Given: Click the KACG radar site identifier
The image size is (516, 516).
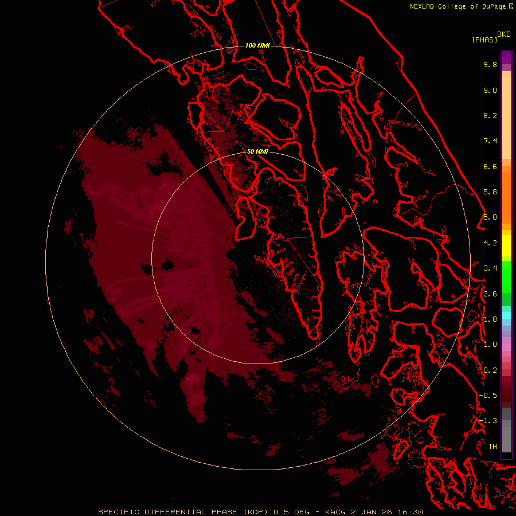Looking at the screenshot, I should click(x=335, y=512).
